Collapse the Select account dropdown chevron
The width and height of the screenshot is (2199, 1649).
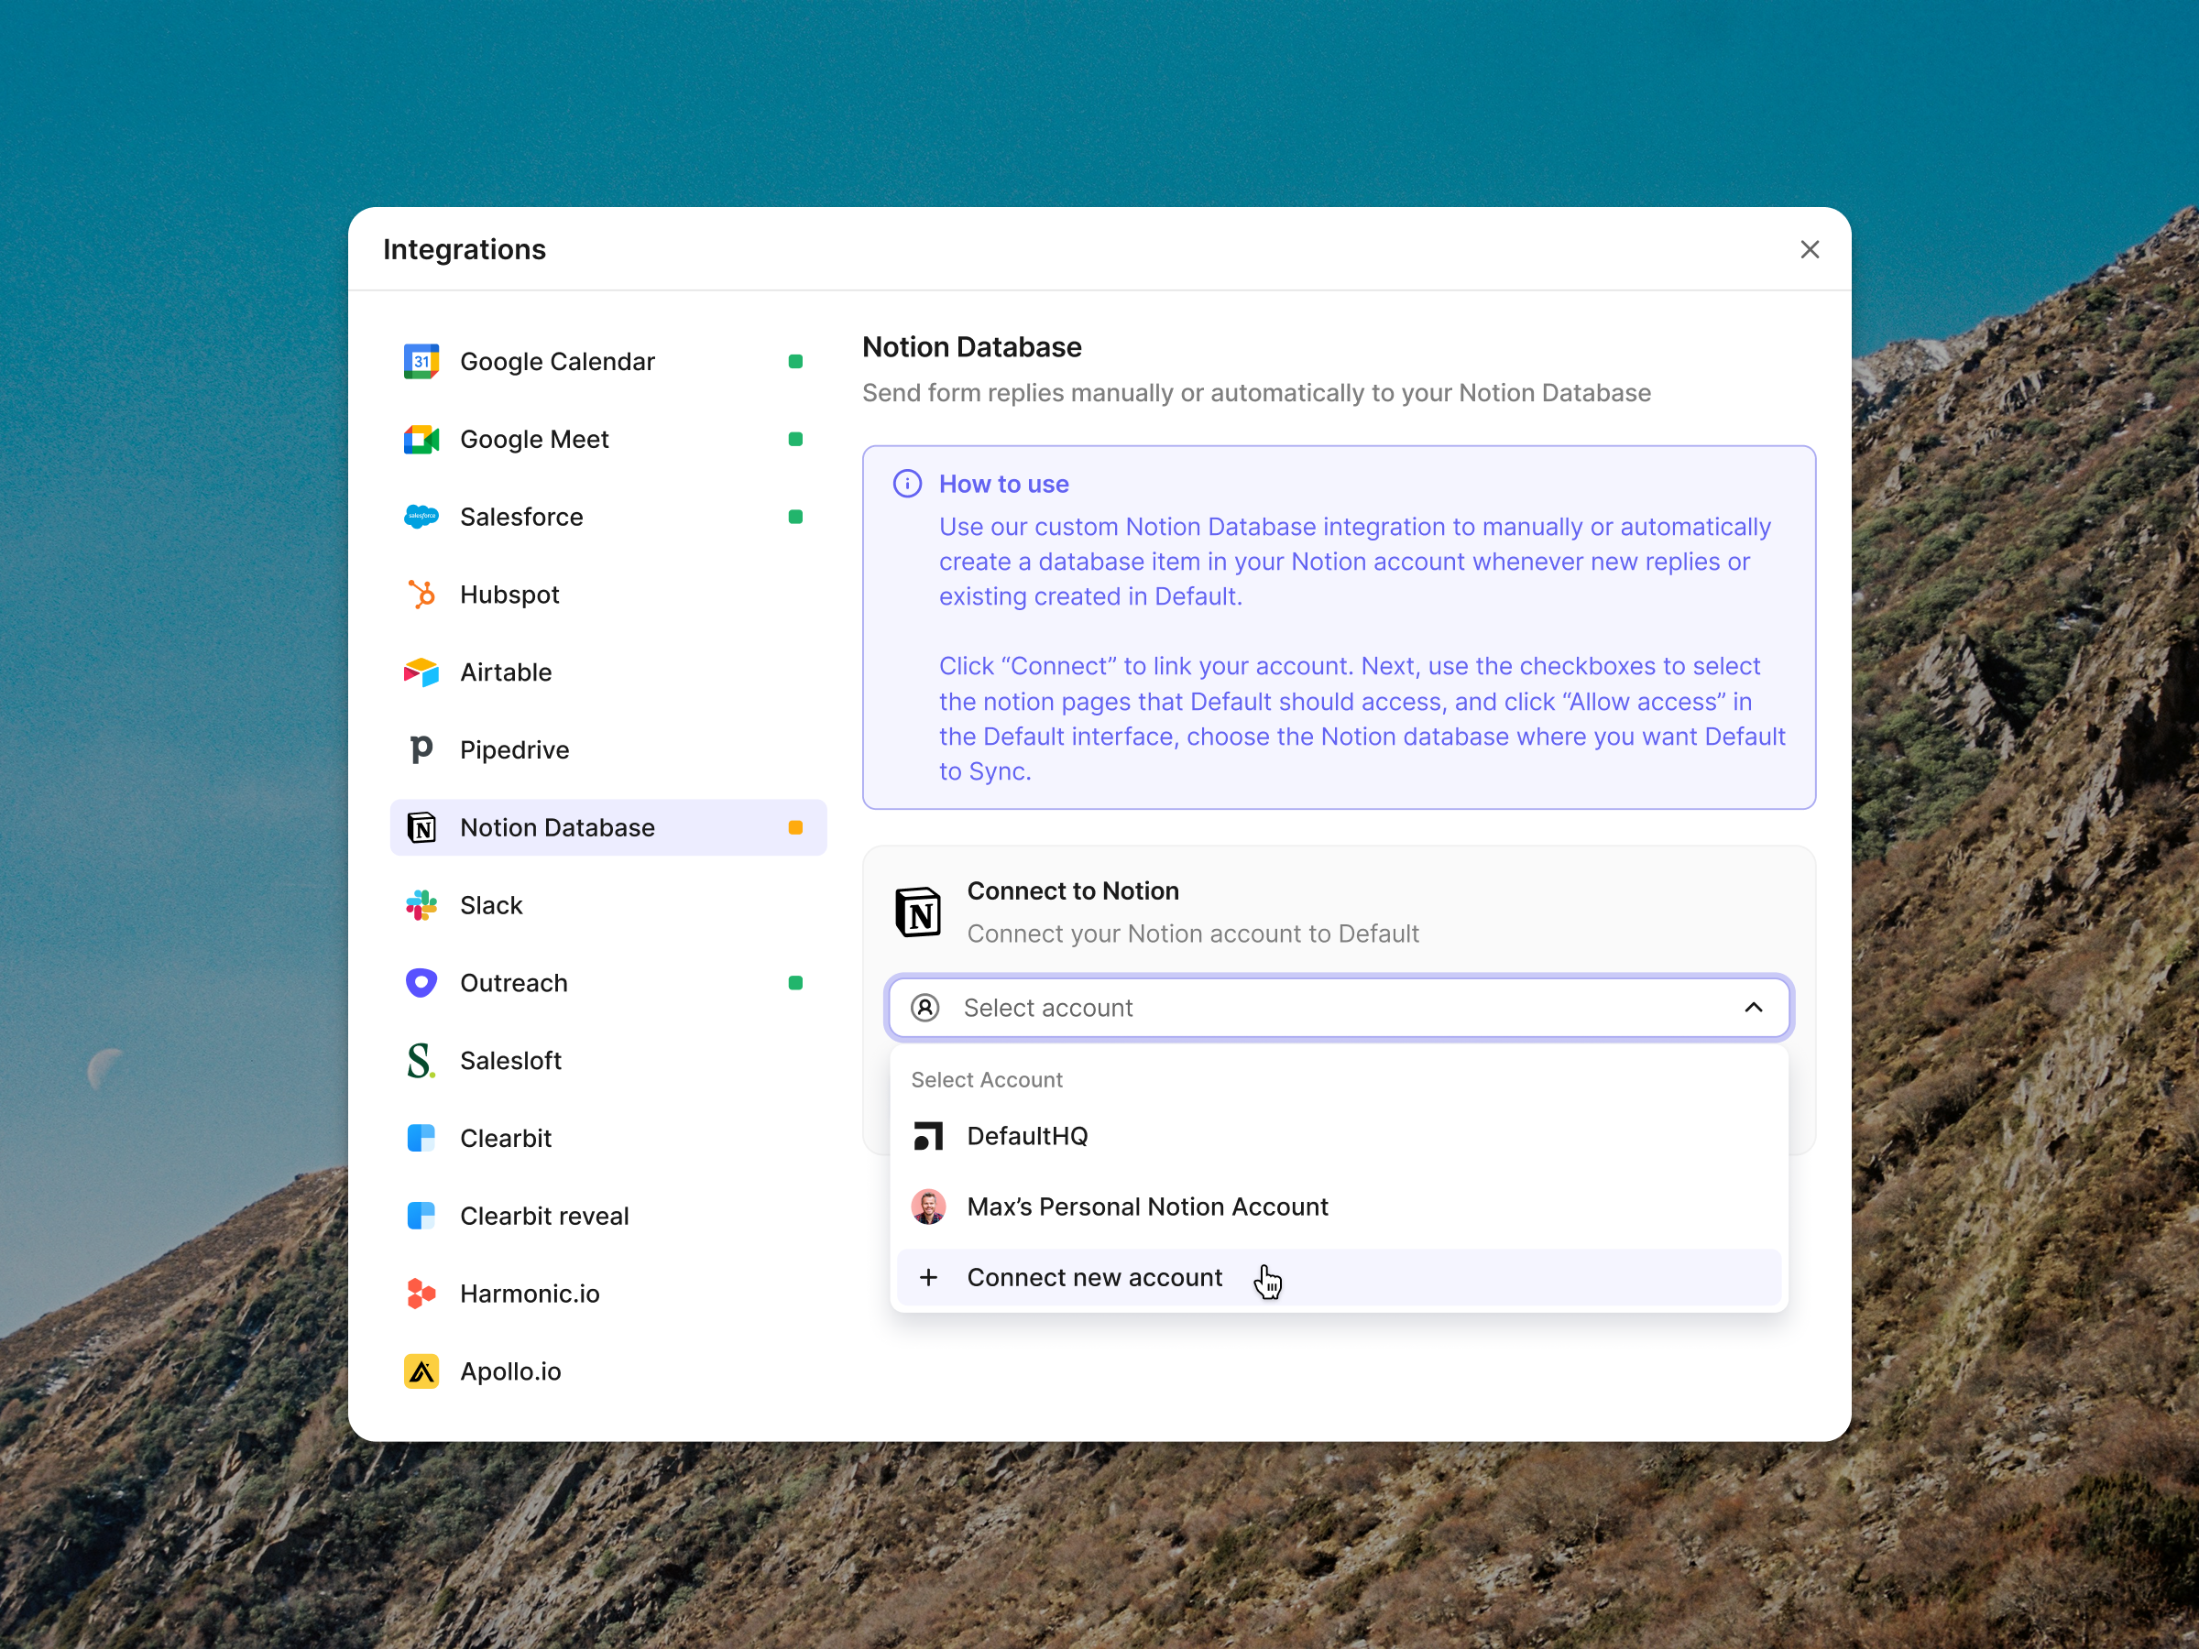tap(1753, 1007)
